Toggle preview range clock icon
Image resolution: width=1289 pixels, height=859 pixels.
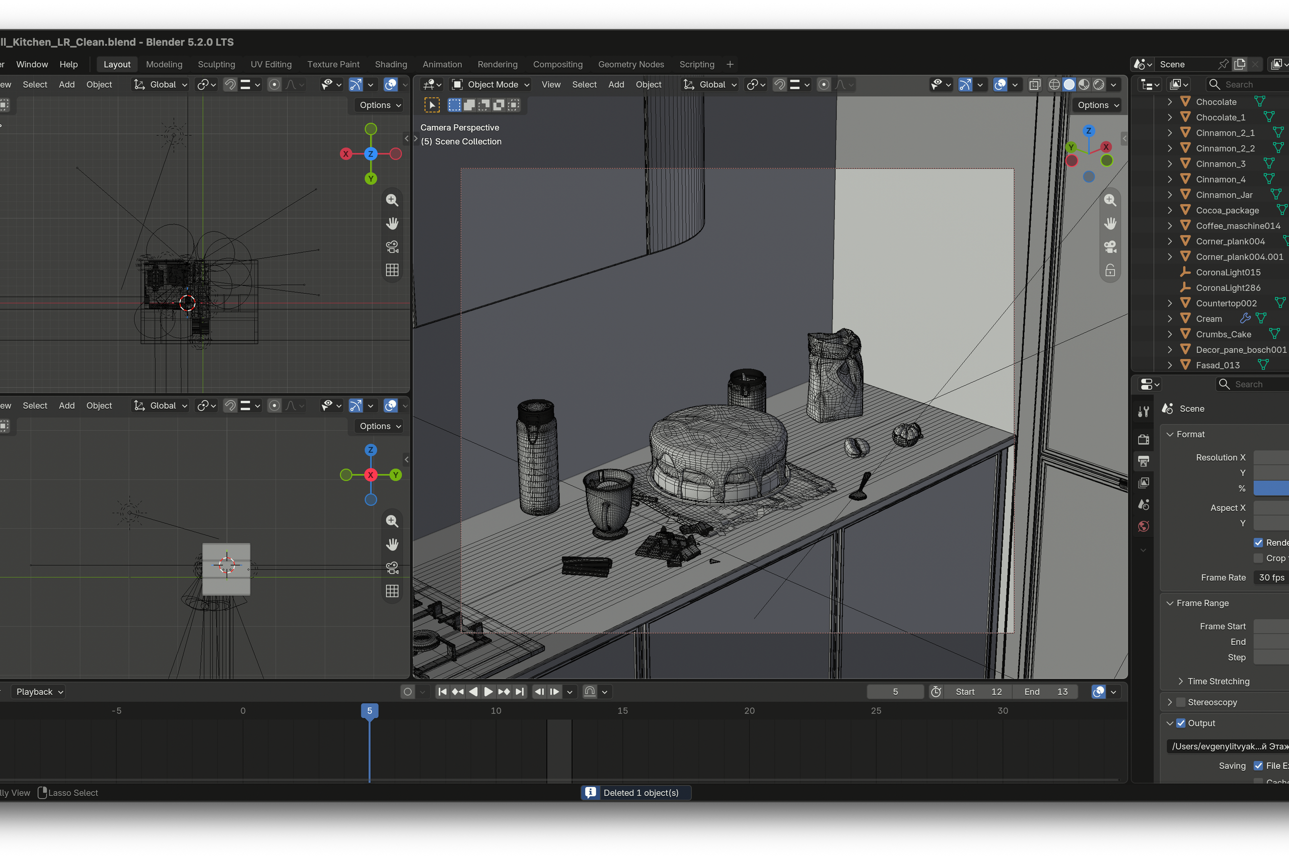tap(936, 691)
